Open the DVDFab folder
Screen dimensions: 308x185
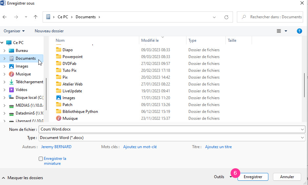69,64
